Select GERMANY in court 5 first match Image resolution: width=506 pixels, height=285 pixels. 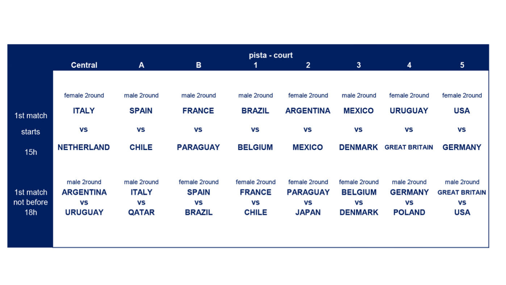(x=462, y=147)
